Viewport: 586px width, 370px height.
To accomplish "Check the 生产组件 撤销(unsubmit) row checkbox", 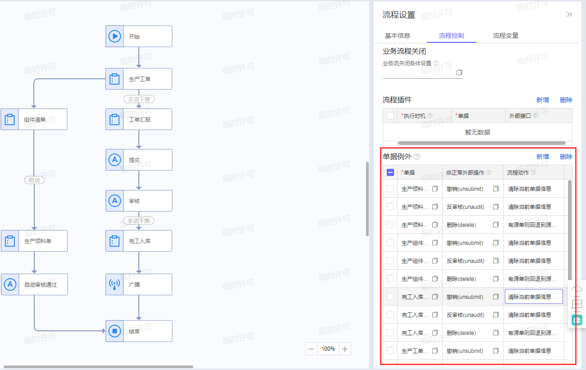I will click(390, 243).
